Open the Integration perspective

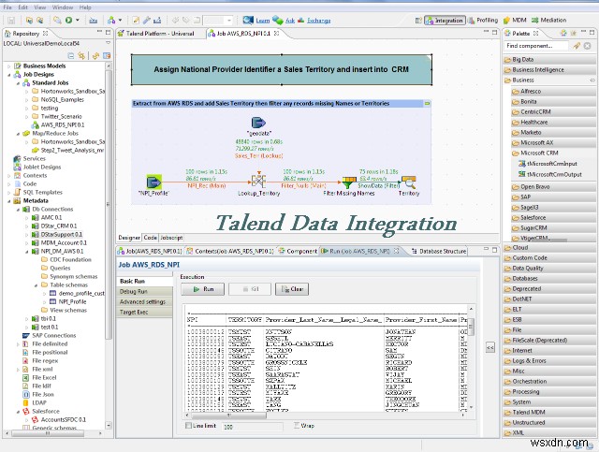click(x=445, y=19)
